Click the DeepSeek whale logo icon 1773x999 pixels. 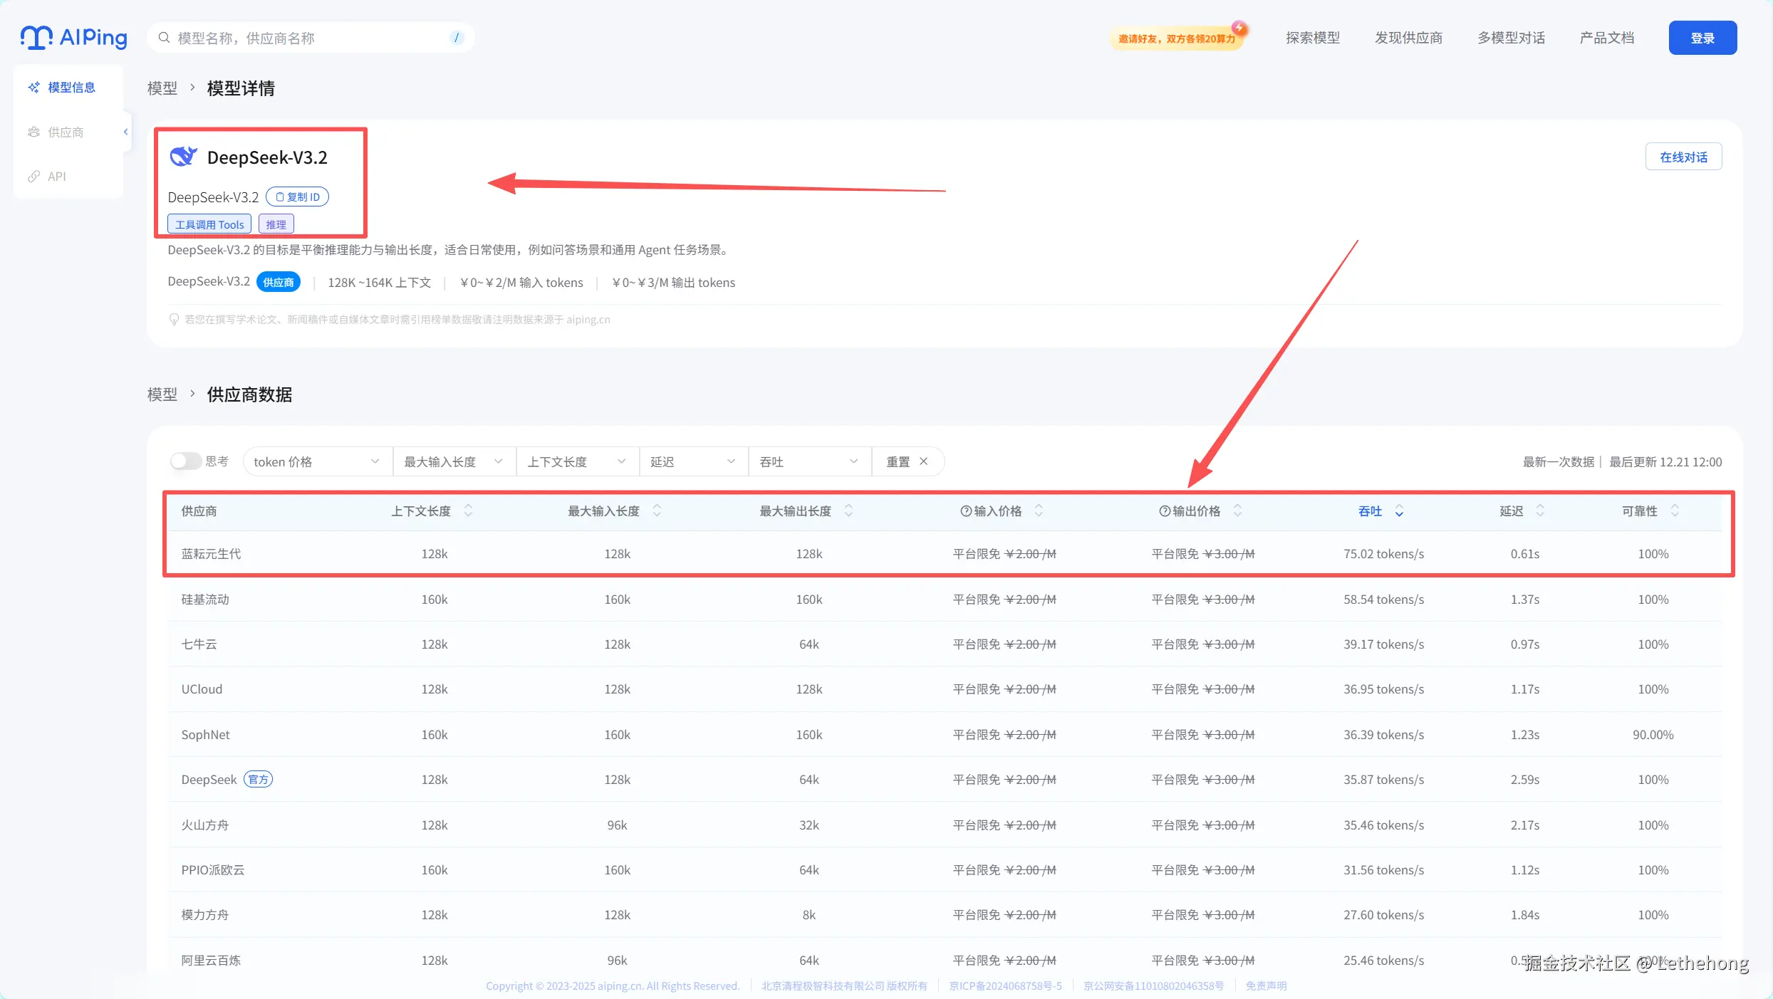(183, 157)
